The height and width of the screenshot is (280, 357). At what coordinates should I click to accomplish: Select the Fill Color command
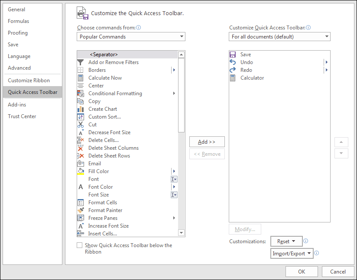pos(98,171)
